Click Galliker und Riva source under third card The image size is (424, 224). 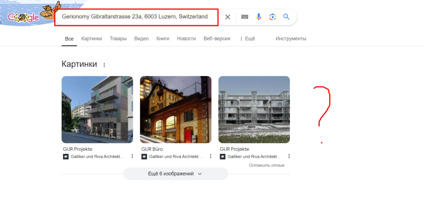point(254,157)
